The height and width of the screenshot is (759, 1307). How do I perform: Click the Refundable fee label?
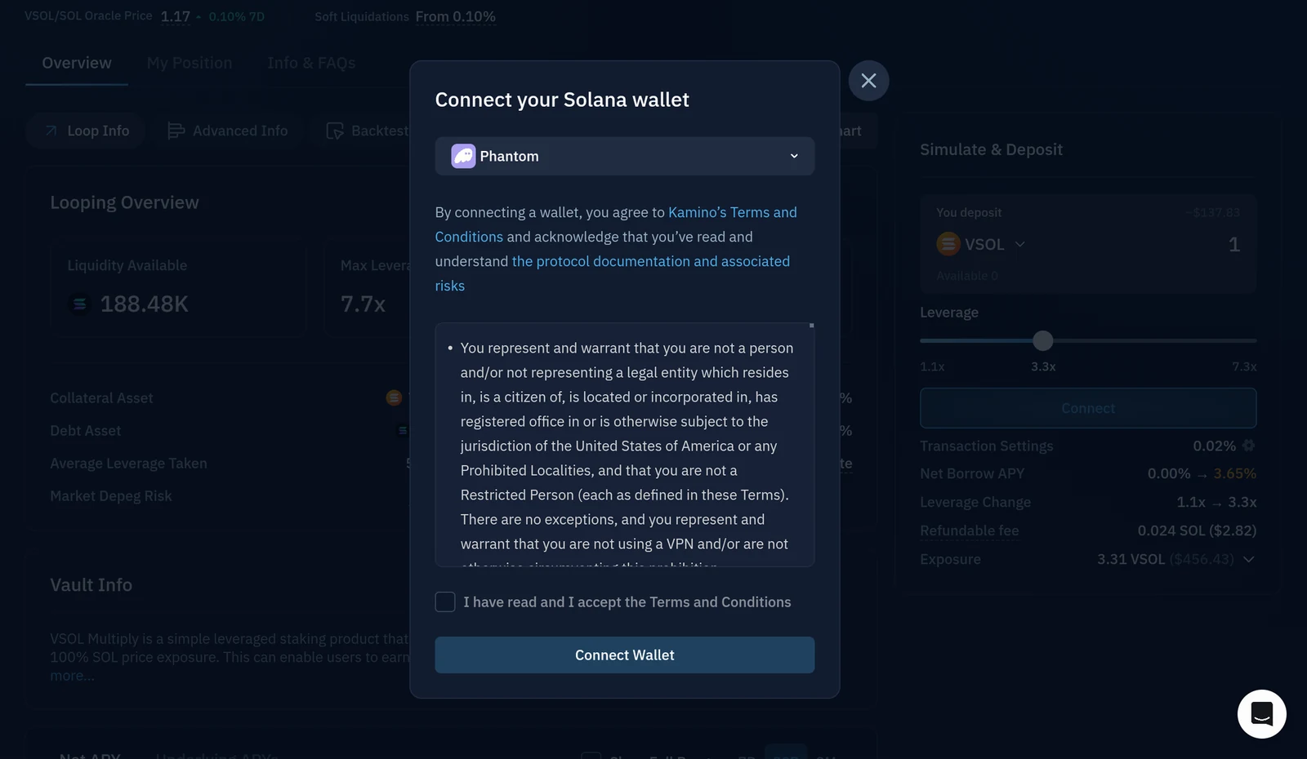(x=969, y=530)
